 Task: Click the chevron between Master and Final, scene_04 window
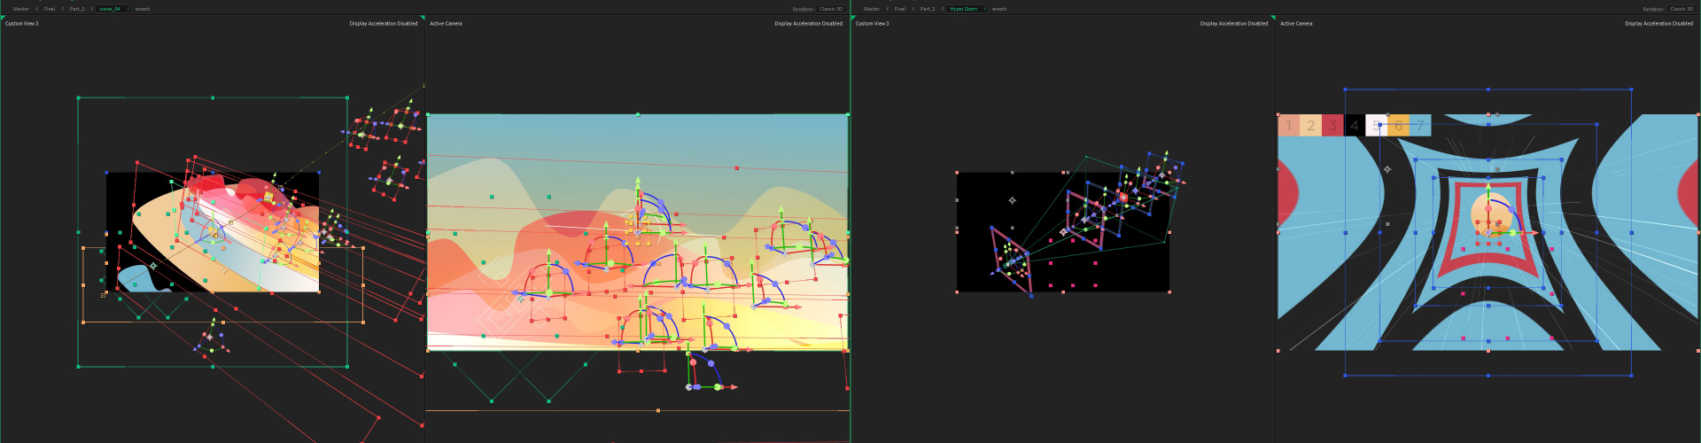[x=37, y=9]
